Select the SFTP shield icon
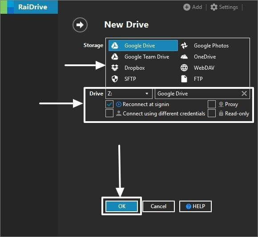Image resolution: width=258 pixels, height=237 pixels. 115,79
